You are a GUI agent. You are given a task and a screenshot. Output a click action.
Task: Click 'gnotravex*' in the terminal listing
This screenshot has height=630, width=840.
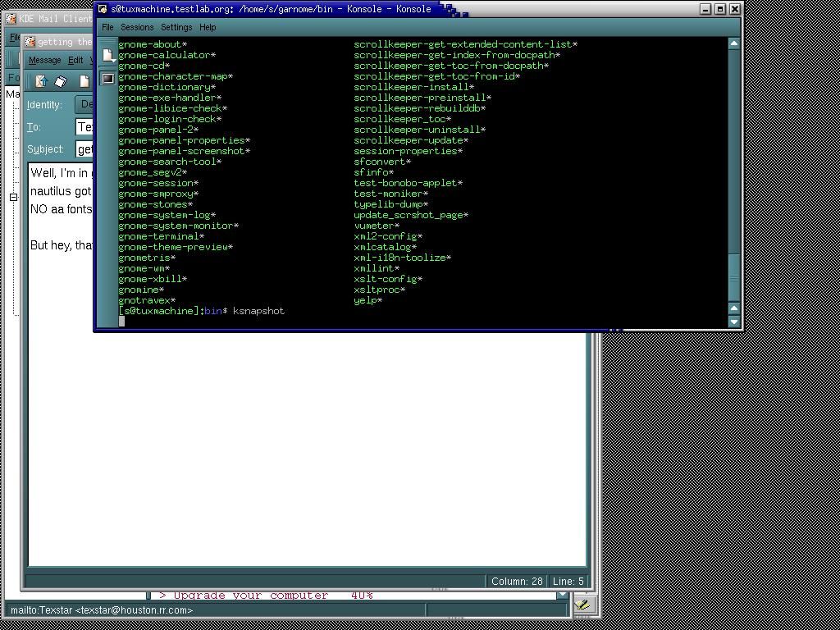(x=147, y=300)
